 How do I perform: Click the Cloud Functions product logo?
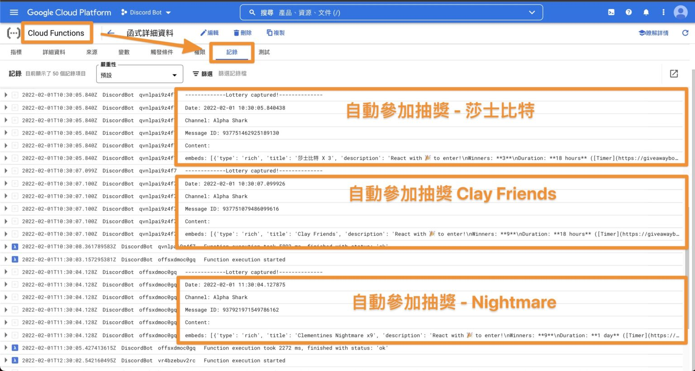click(14, 33)
